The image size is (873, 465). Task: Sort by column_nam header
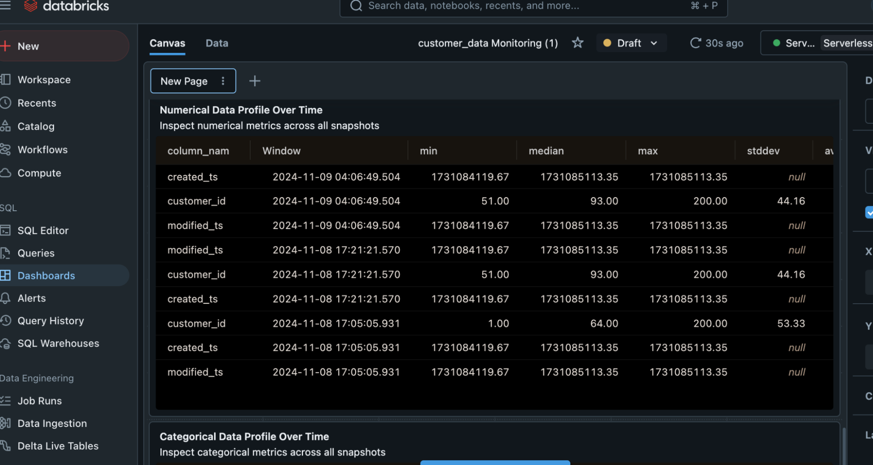tap(198, 151)
